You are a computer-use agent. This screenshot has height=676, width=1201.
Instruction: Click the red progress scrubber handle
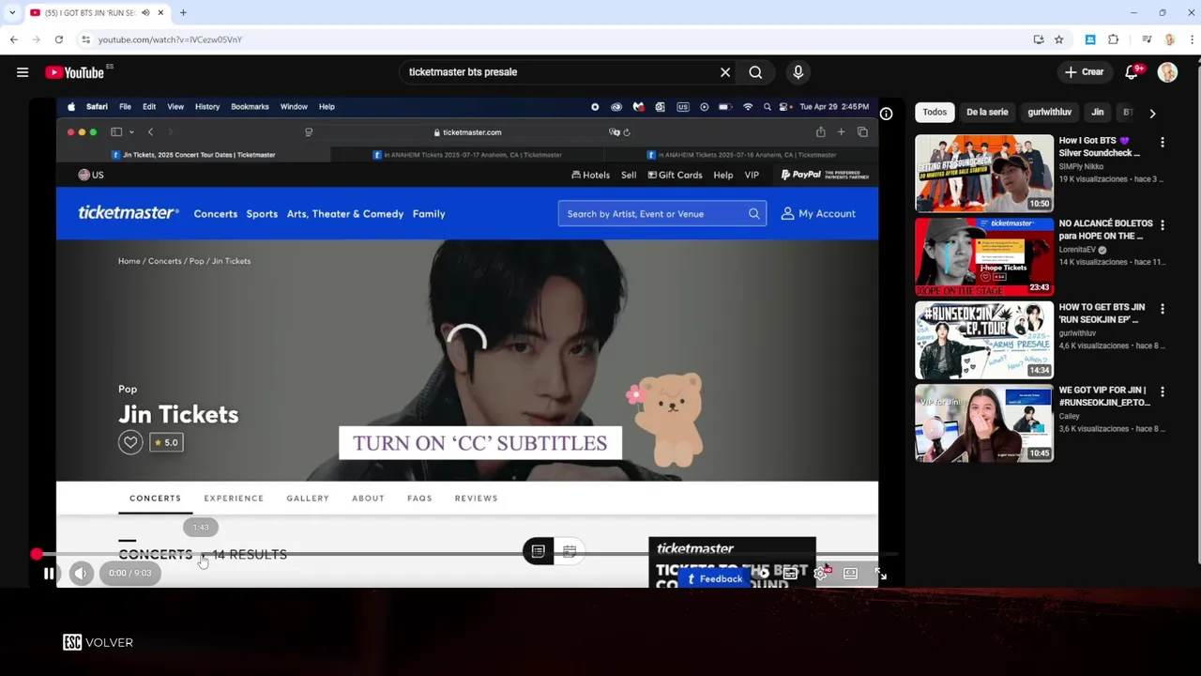click(37, 555)
